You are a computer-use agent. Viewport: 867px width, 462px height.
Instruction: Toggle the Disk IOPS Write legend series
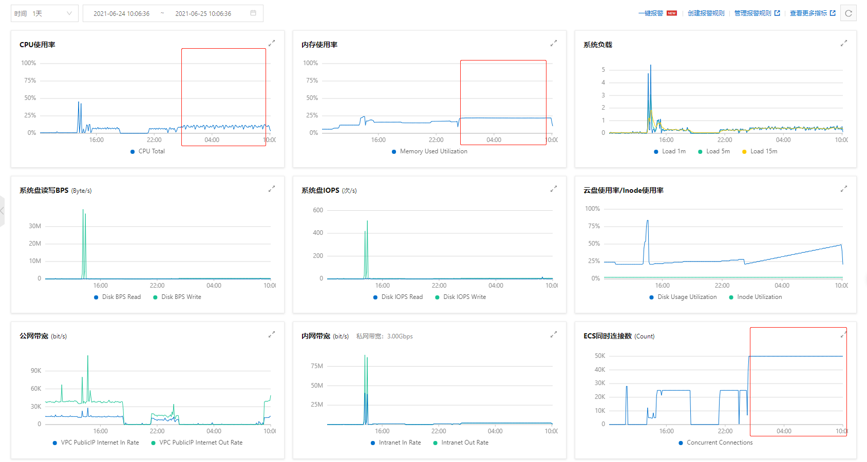coord(460,297)
